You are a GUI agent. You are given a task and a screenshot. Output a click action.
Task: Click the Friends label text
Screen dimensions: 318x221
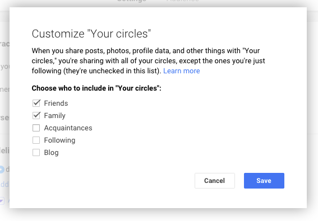(56, 103)
